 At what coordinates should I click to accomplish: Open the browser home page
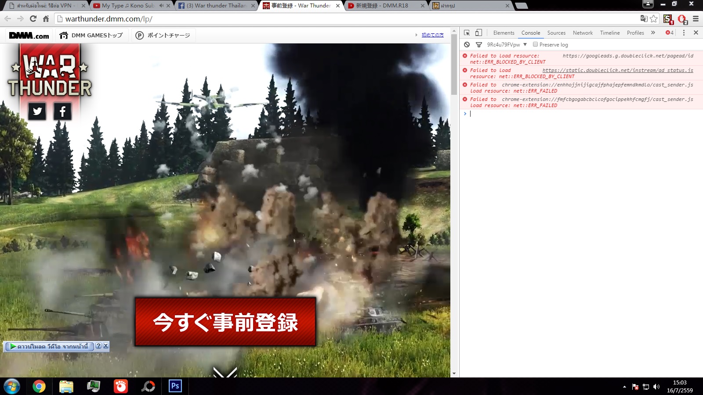(x=46, y=19)
